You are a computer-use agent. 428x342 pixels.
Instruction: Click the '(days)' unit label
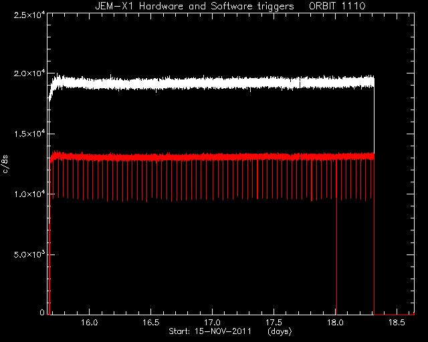coord(280,331)
